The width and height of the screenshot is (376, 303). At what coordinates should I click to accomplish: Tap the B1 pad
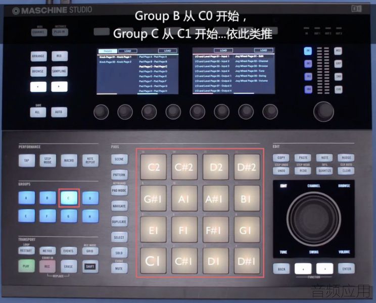pos(247,198)
